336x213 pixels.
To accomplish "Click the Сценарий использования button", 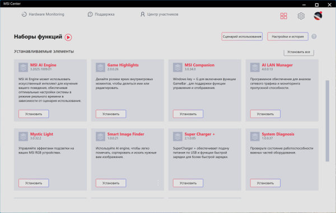I will point(242,36).
